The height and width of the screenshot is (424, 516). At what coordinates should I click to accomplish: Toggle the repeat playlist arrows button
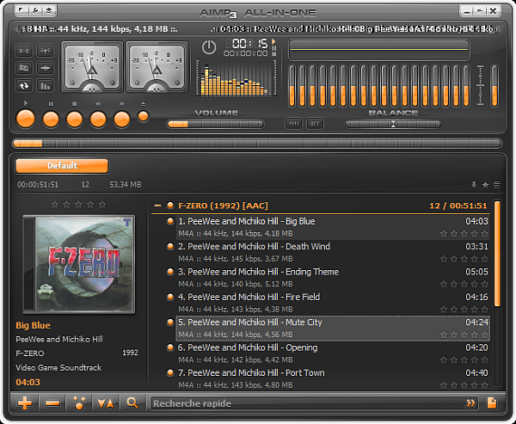point(24,86)
